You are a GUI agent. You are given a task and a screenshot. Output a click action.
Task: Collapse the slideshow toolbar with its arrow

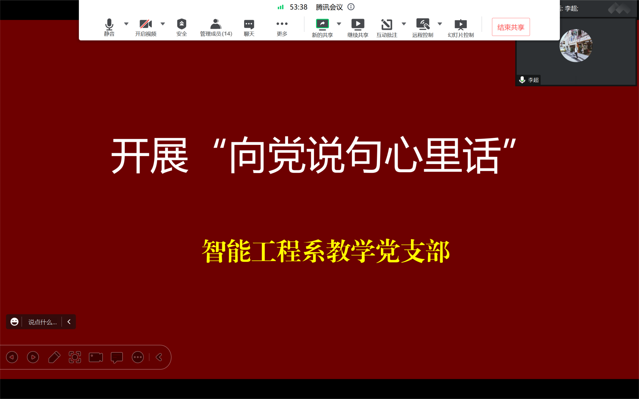click(159, 357)
